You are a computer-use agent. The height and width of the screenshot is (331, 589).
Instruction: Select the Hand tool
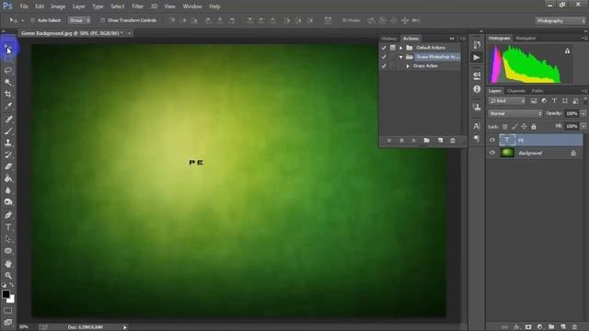(x=8, y=264)
